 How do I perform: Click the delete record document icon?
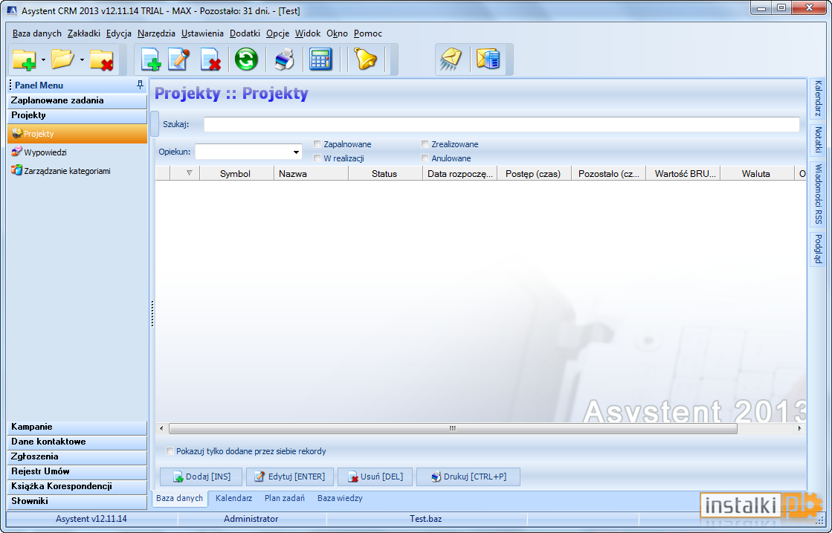pos(210,59)
